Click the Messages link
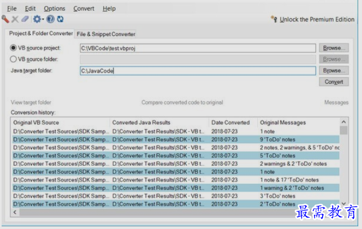Image resolution: width=362 pixels, height=229 pixels. [337, 102]
